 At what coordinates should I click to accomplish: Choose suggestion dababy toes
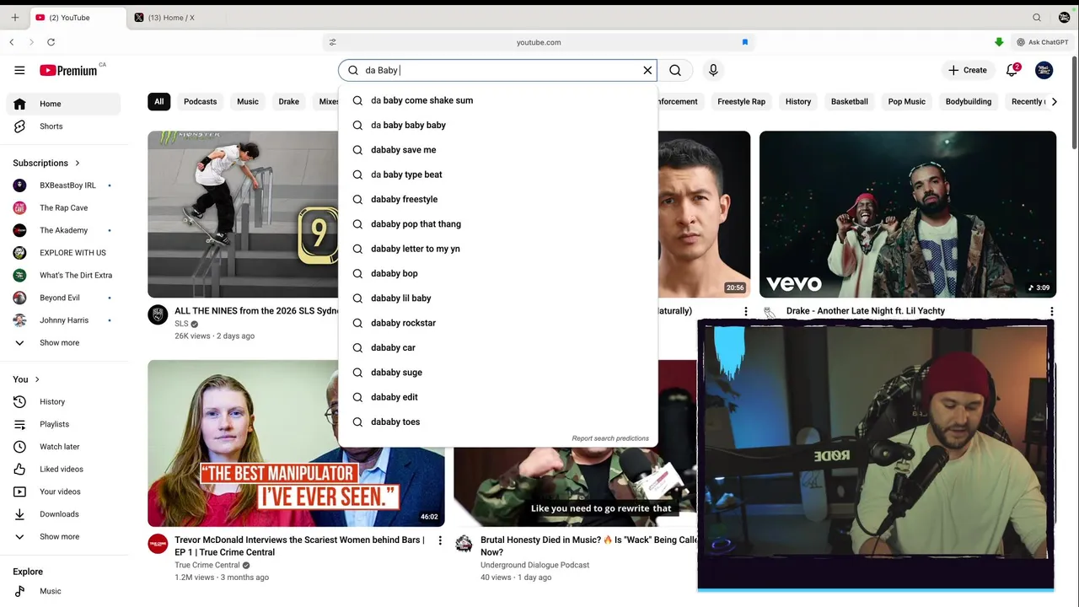tap(497, 422)
